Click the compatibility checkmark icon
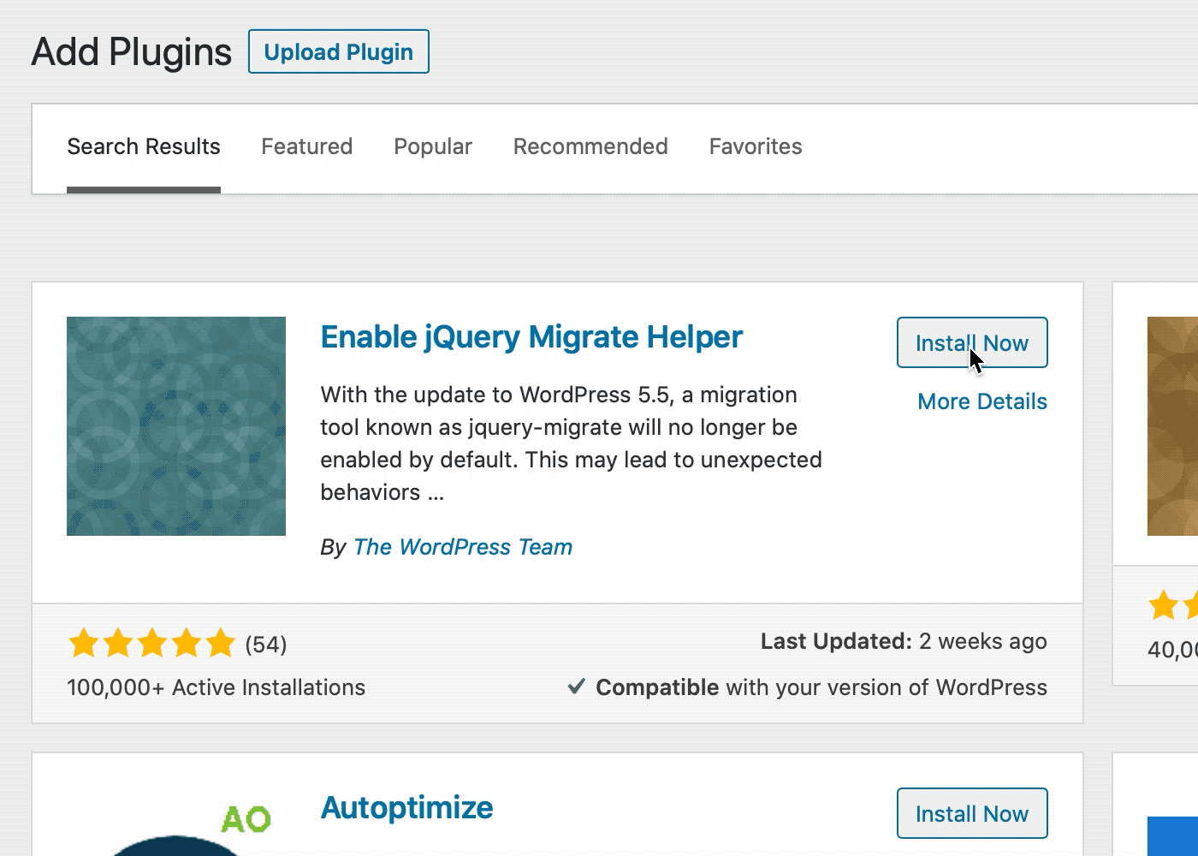This screenshot has height=856, width=1198. tap(577, 687)
